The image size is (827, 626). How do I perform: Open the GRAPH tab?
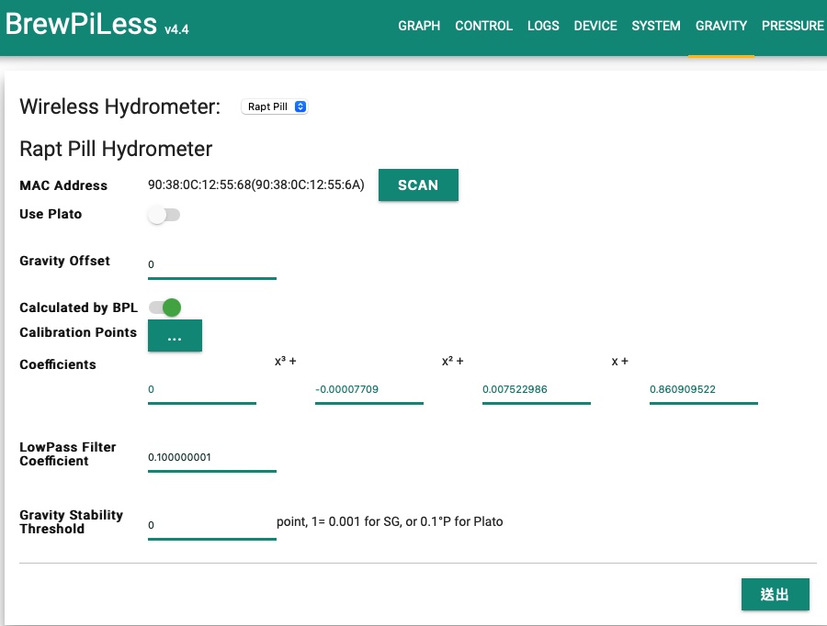419,26
